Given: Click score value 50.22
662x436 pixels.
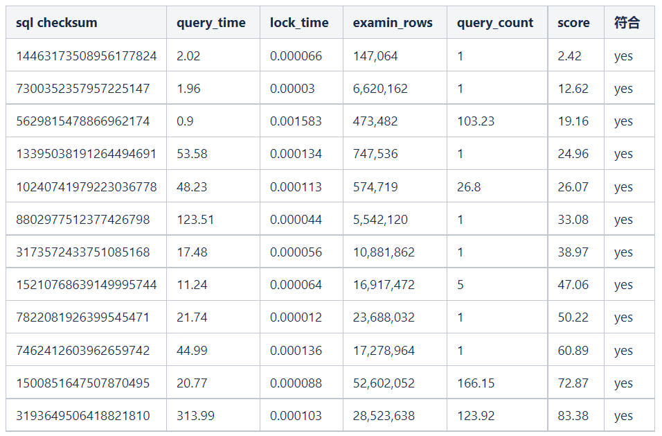Looking at the screenshot, I should (x=573, y=317).
